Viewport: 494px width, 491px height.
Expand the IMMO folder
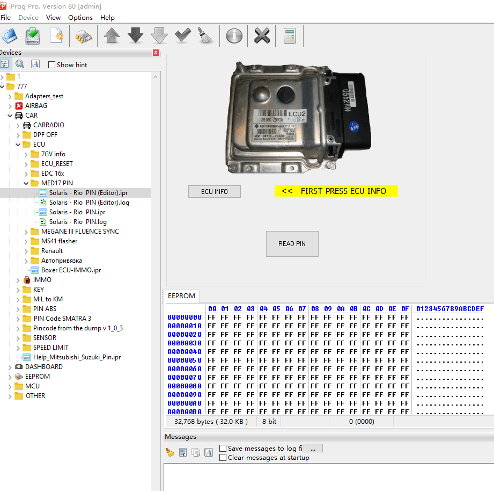point(18,280)
